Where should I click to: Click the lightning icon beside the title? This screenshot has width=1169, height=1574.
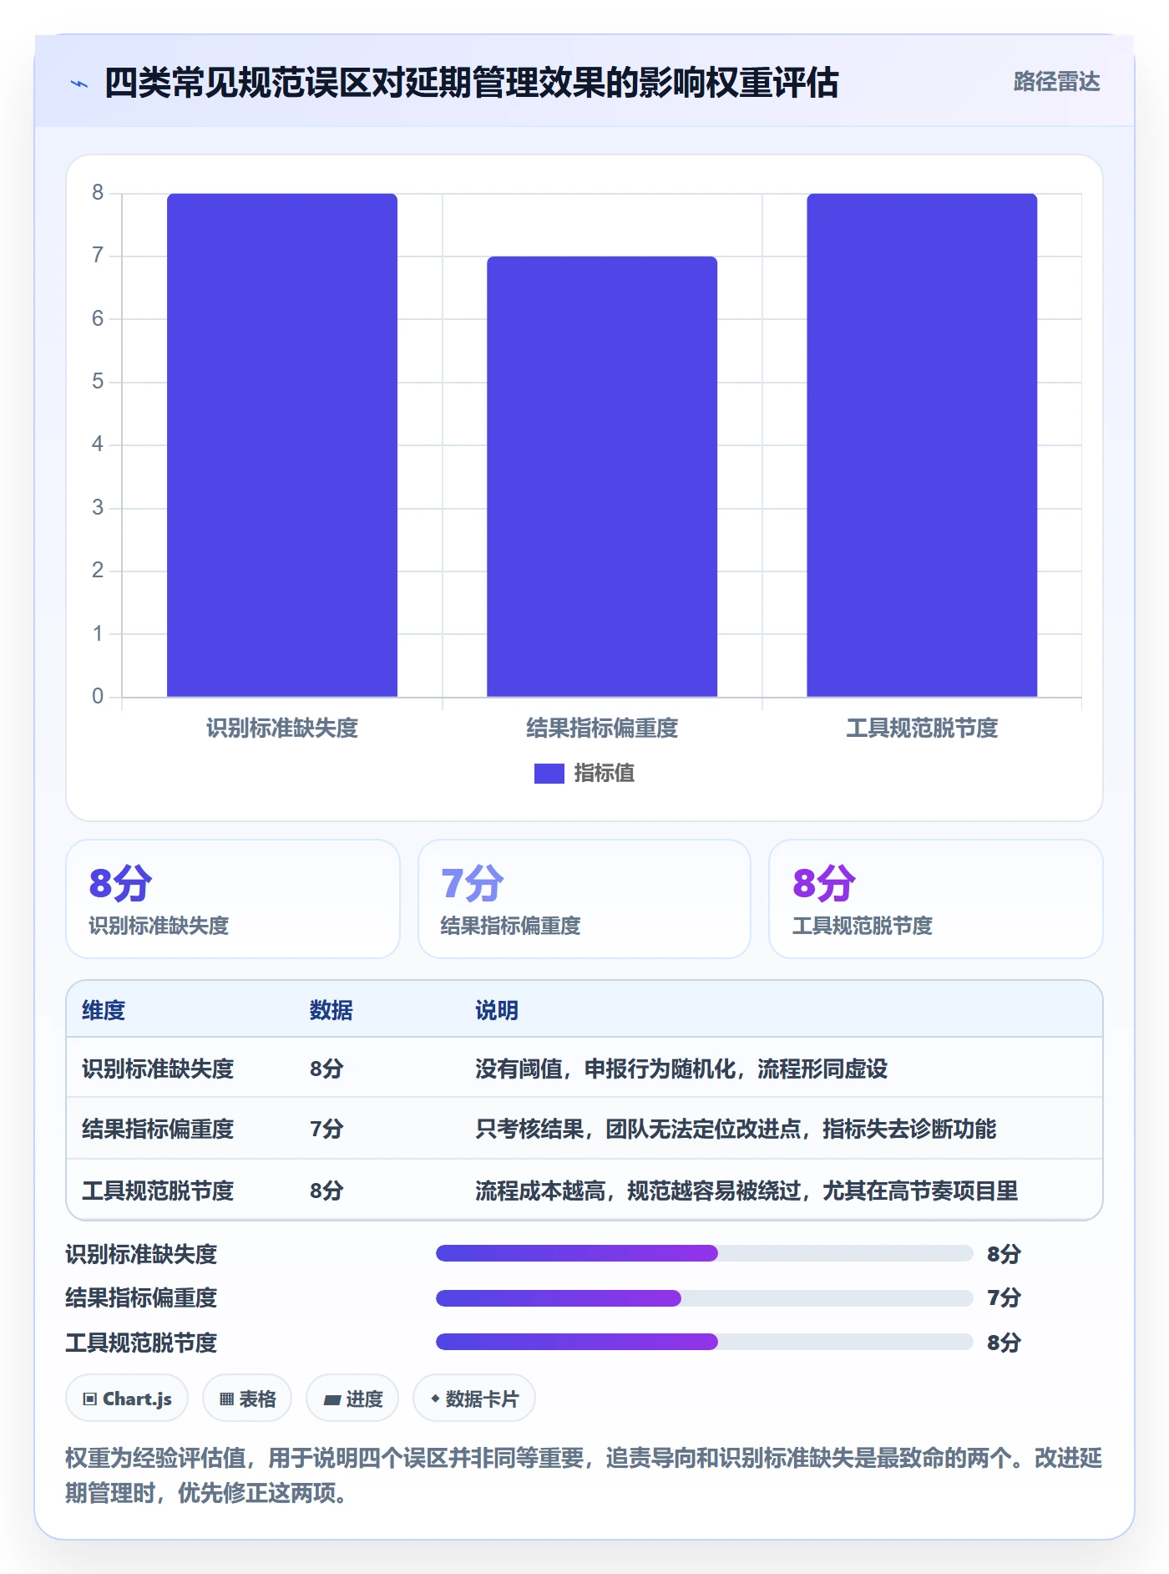[79, 84]
